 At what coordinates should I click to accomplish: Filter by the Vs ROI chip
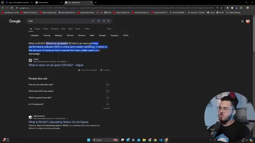pos(125,35)
